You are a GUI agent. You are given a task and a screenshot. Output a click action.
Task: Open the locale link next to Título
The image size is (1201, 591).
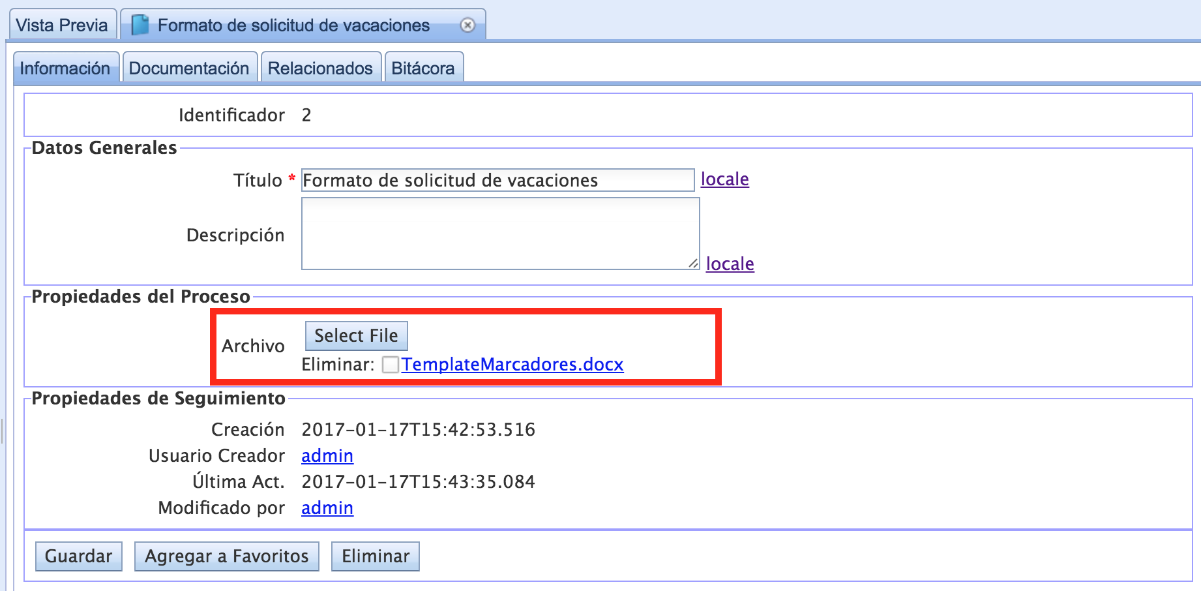tap(725, 179)
